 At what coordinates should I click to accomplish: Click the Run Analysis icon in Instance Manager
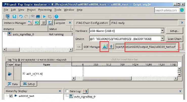point(30,22)
